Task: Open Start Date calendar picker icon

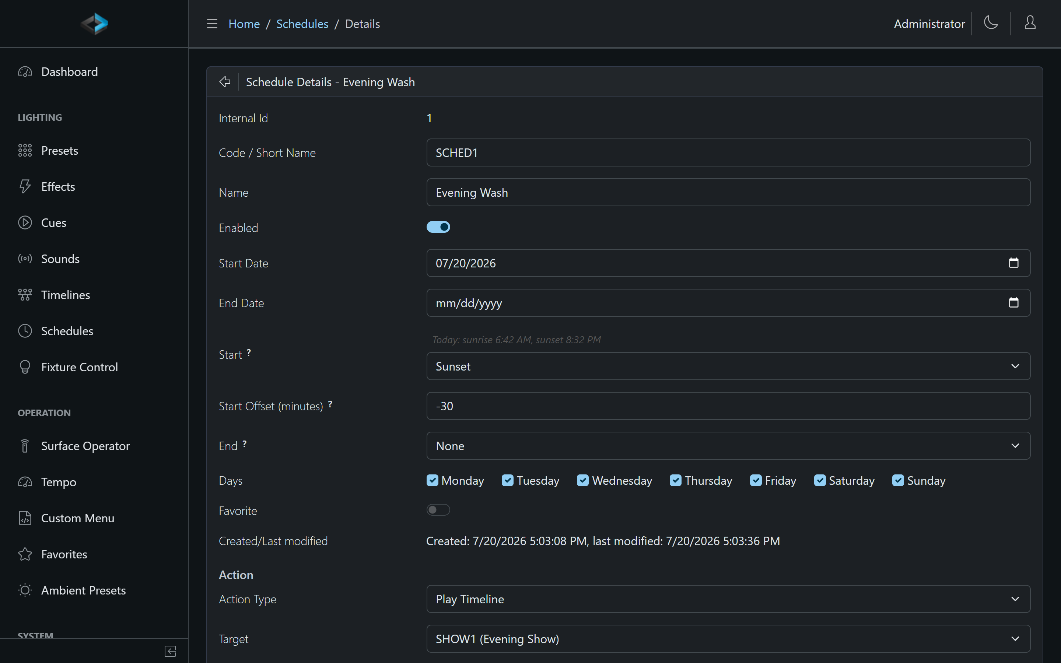Action: click(x=1013, y=263)
